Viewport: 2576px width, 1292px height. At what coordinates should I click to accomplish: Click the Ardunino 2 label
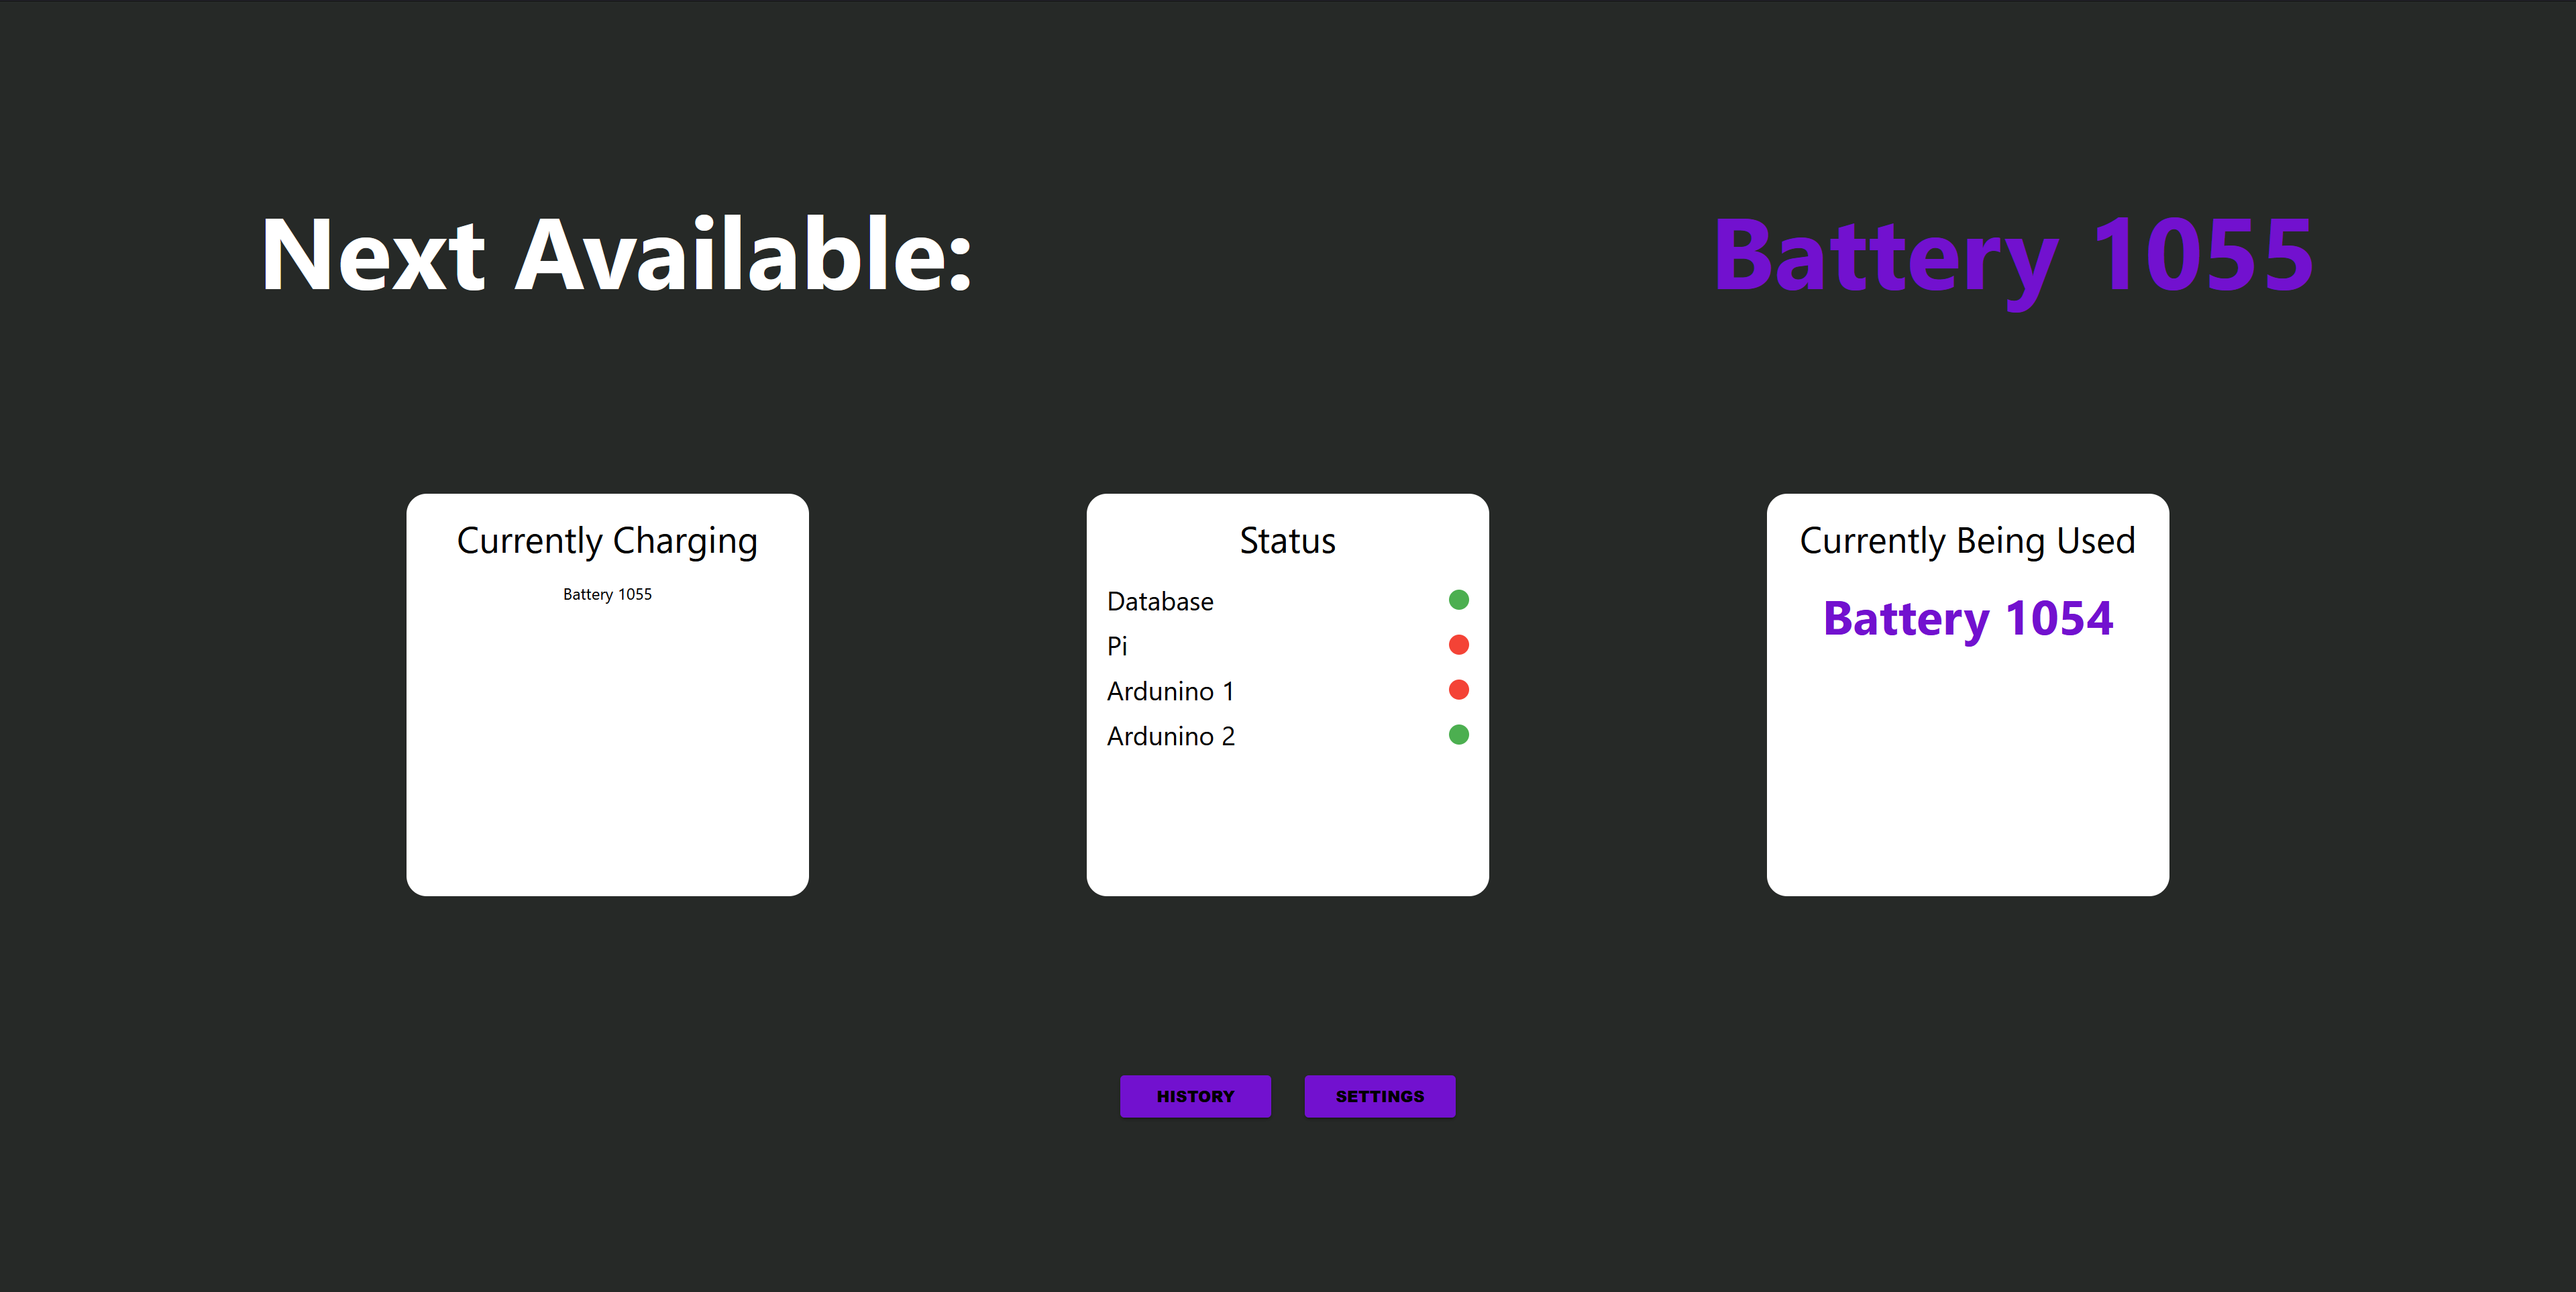(1170, 736)
